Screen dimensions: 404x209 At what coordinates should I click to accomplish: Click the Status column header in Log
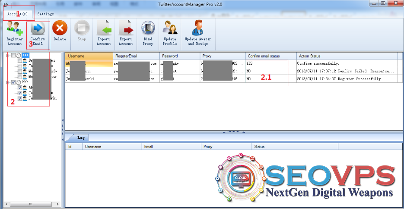click(295, 147)
